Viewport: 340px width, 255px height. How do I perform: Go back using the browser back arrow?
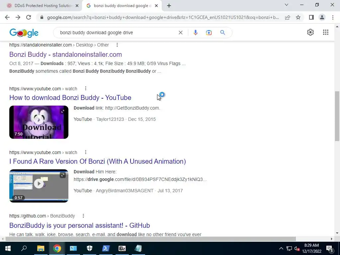7,17
